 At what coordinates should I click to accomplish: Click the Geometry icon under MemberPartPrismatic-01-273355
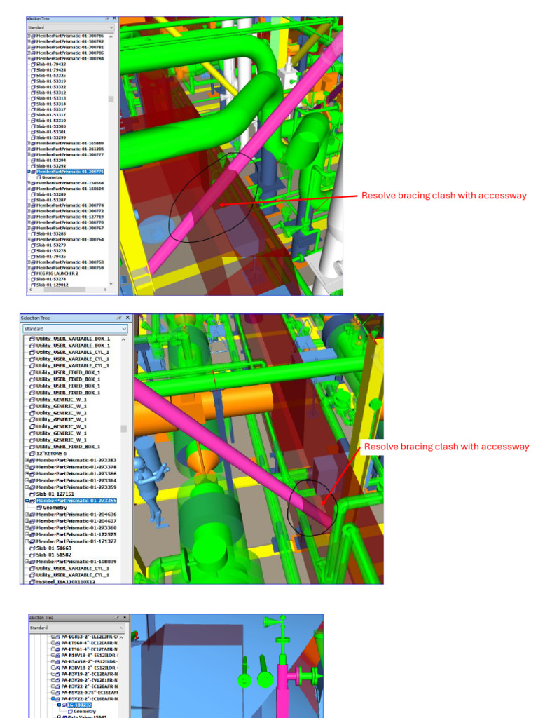tap(39, 508)
